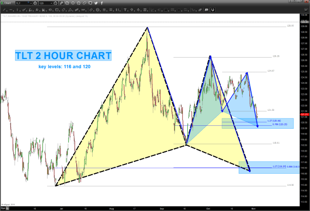
Task: Select the concentric circles Fibonacci tool
Action: point(98,10)
